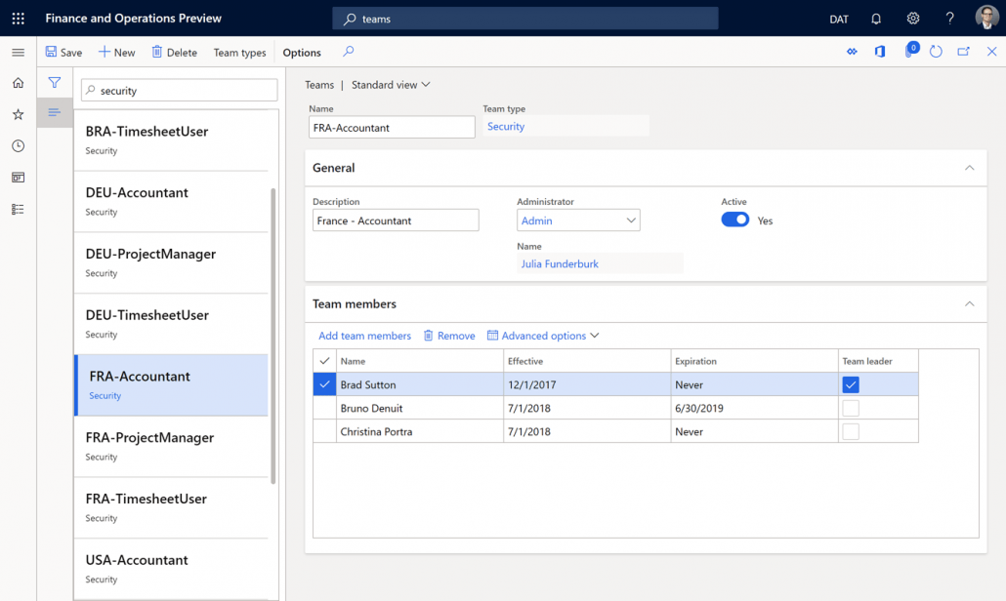Open the Team types menu item

pyautogui.click(x=239, y=53)
